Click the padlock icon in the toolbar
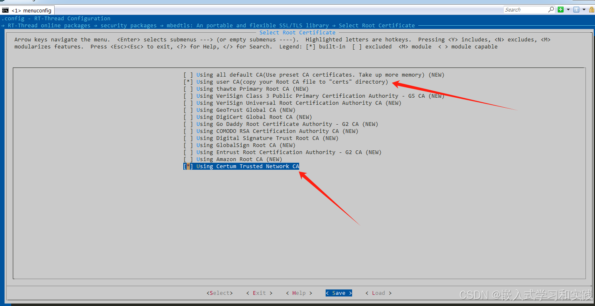595x306 pixels. point(591,9)
